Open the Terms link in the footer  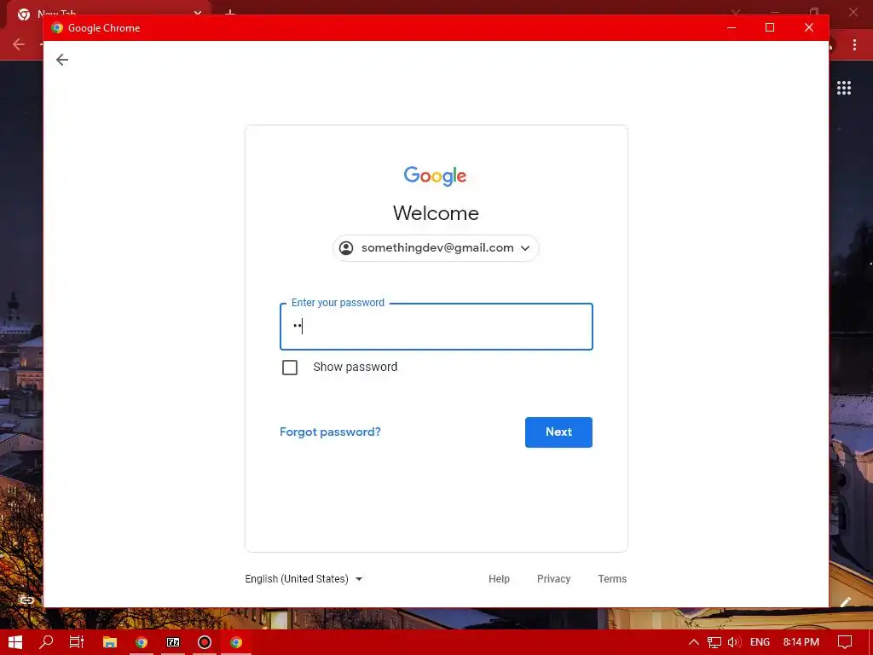click(612, 579)
